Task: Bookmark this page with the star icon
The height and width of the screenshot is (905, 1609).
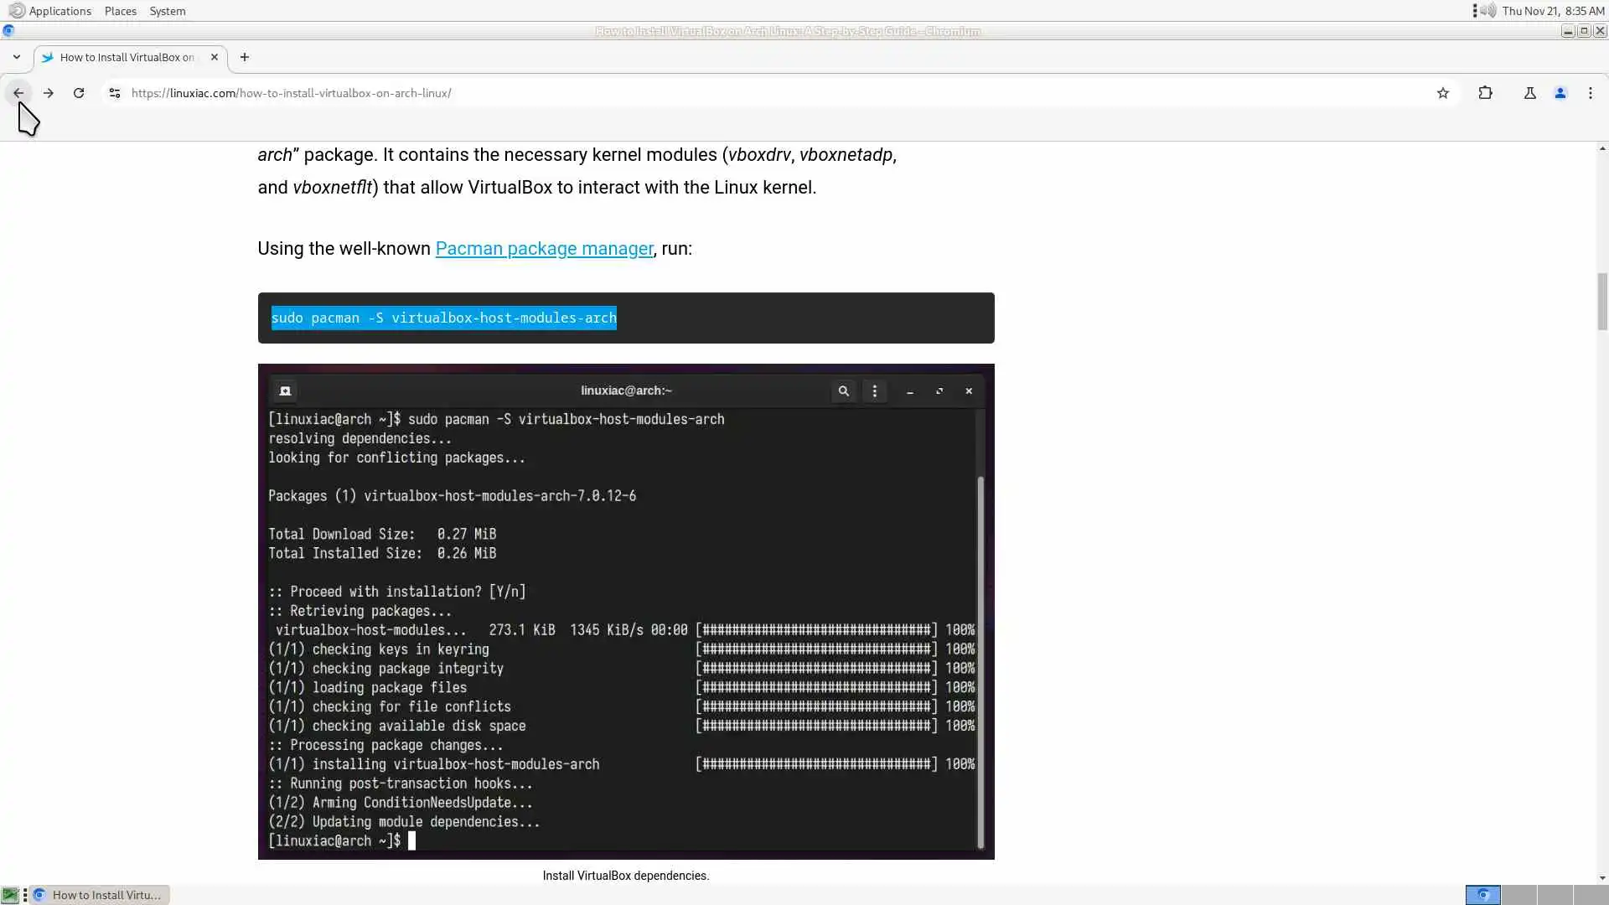Action: (x=1442, y=93)
